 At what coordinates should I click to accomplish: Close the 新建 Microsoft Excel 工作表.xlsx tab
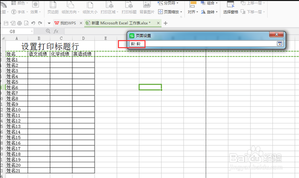click(158, 23)
